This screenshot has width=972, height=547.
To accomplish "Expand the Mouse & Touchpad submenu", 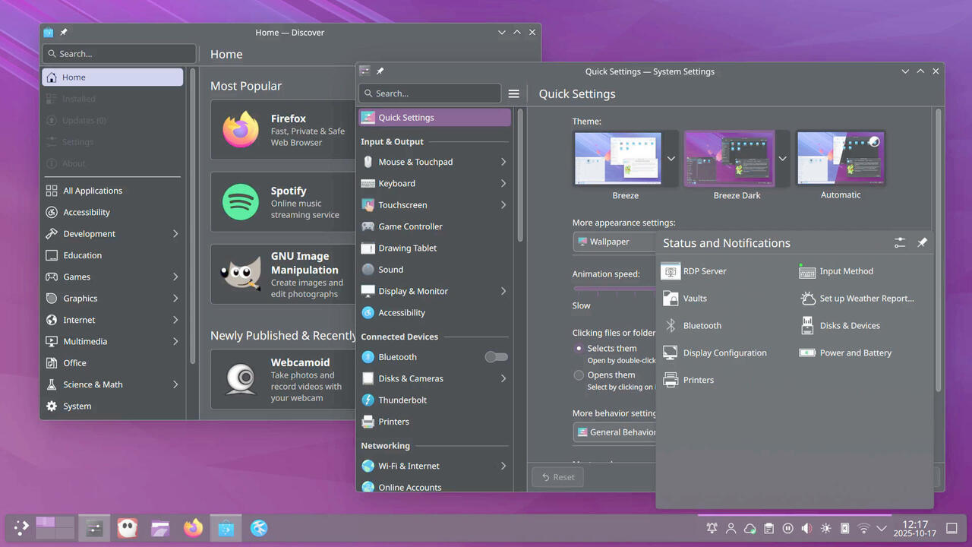I will click(x=503, y=162).
